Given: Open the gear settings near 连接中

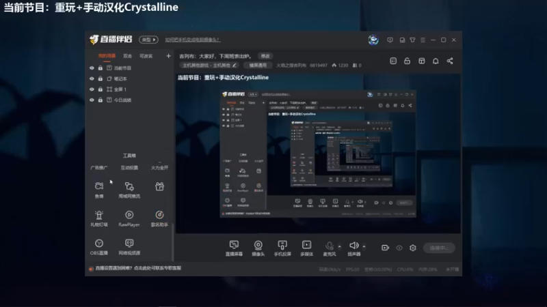Looking at the screenshot, I should pyautogui.click(x=413, y=248).
